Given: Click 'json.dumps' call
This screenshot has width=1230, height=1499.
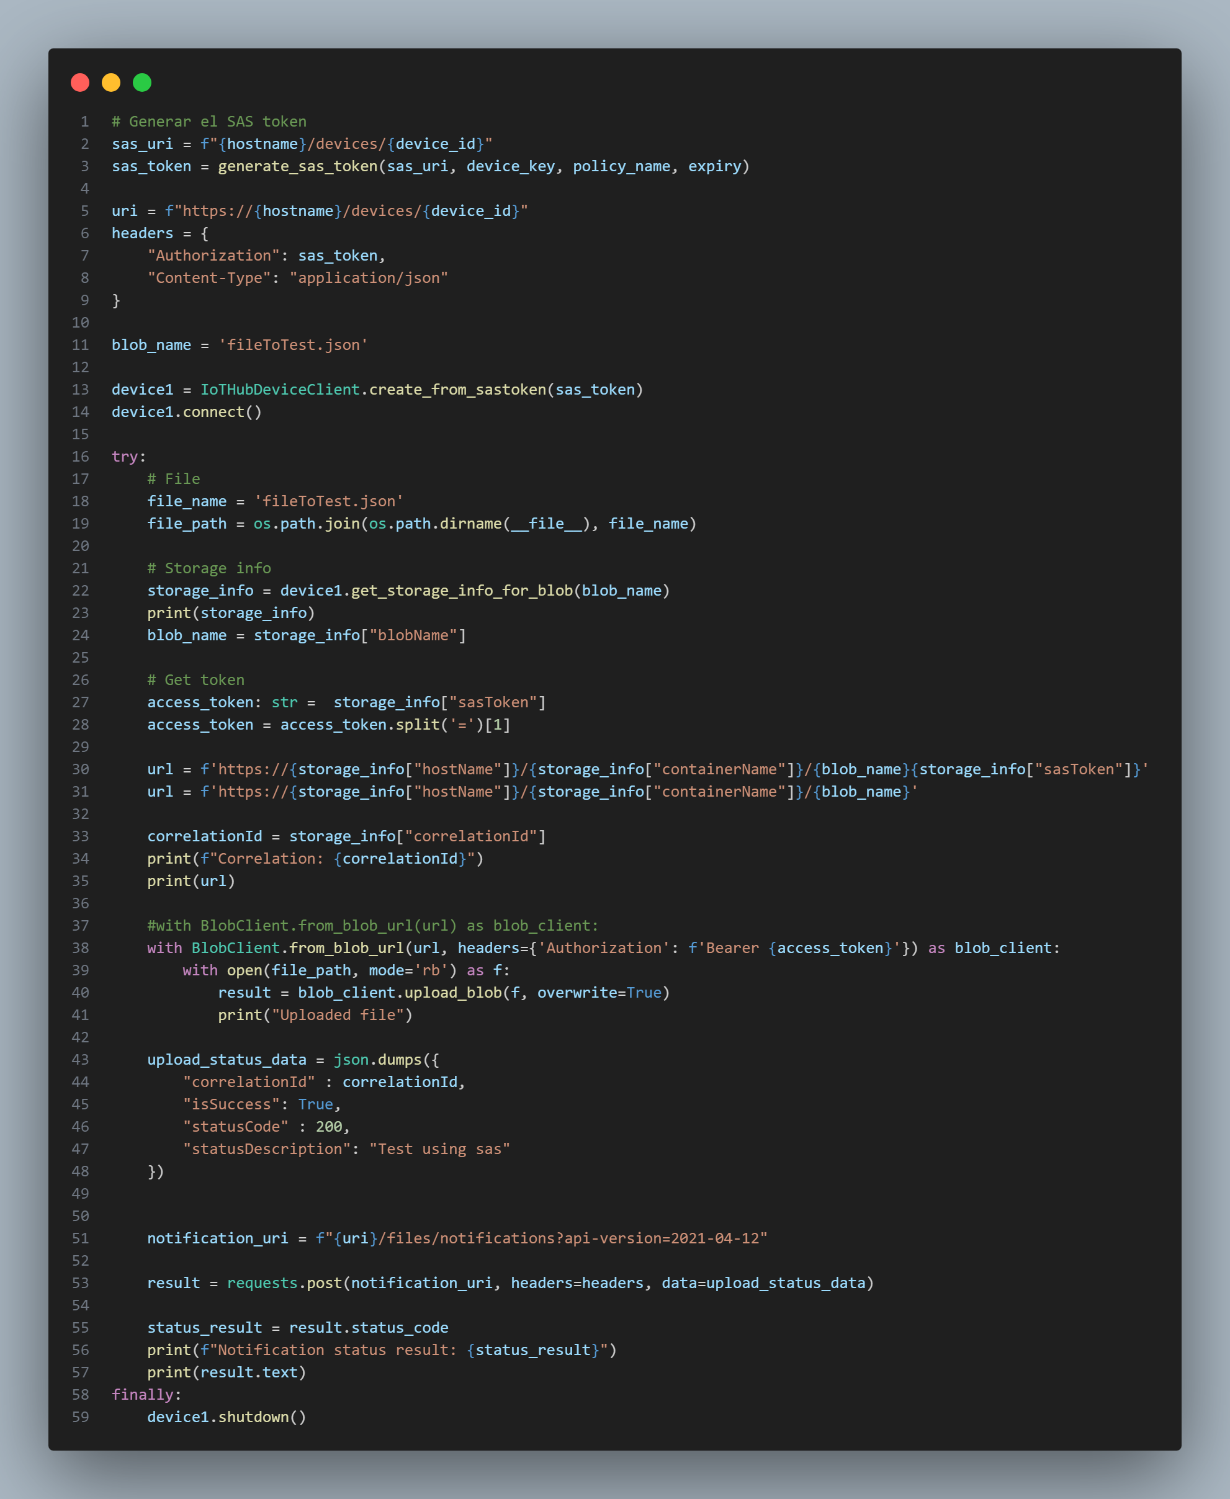Looking at the screenshot, I should click(377, 1059).
